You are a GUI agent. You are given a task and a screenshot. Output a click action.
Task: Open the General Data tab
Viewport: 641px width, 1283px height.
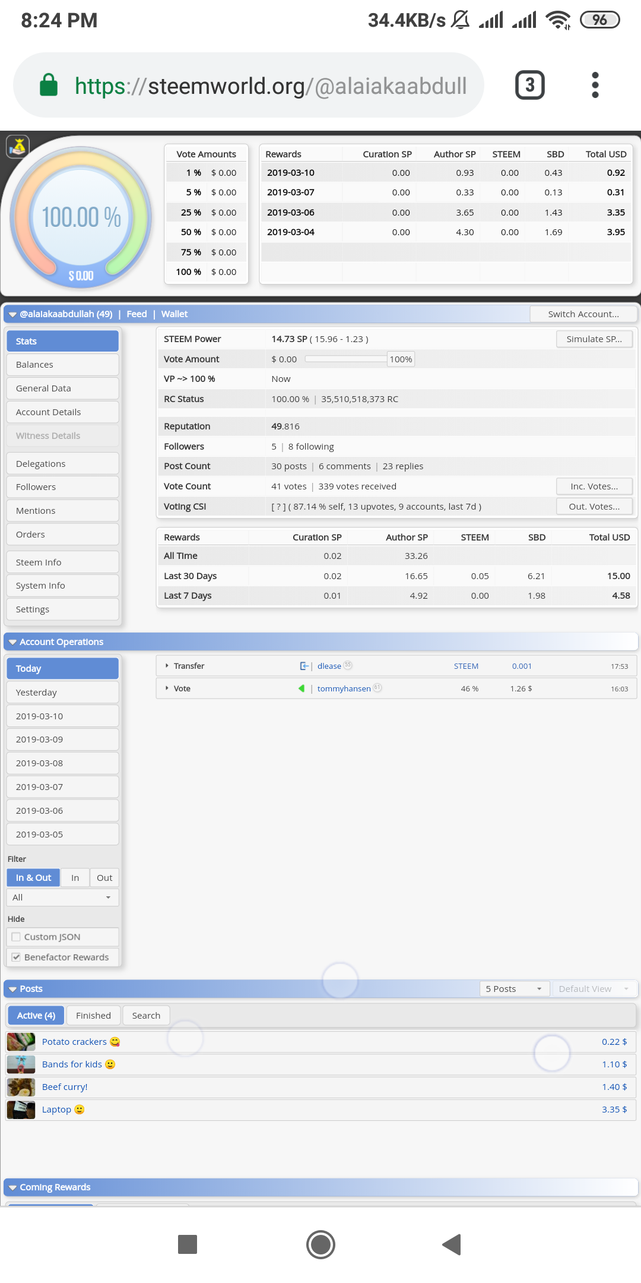pyautogui.click(x=62, y=388)
